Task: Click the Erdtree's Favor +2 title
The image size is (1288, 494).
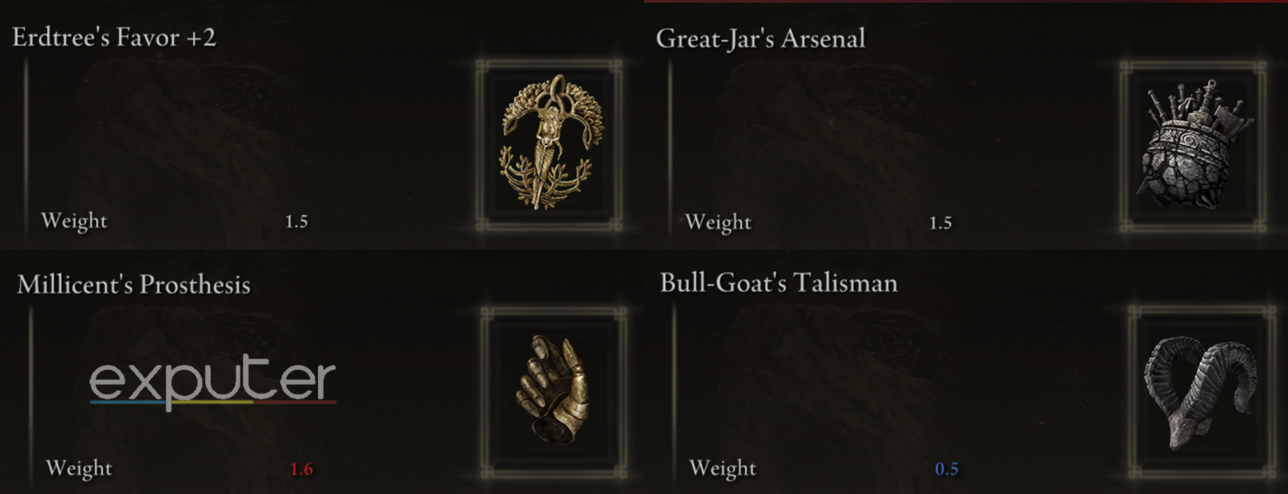Action: point(114,37)
